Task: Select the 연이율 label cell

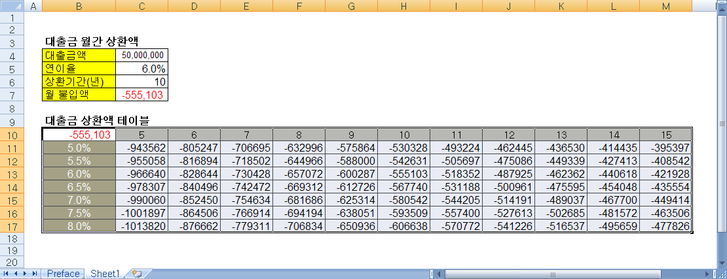Action: [79, 69]
